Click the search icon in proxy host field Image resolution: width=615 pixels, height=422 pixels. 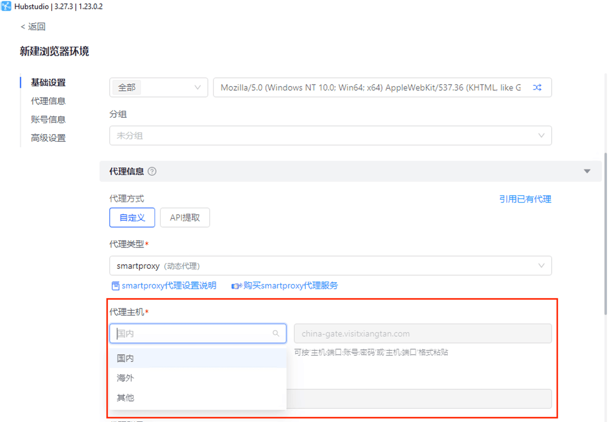(x=276, y=334)
